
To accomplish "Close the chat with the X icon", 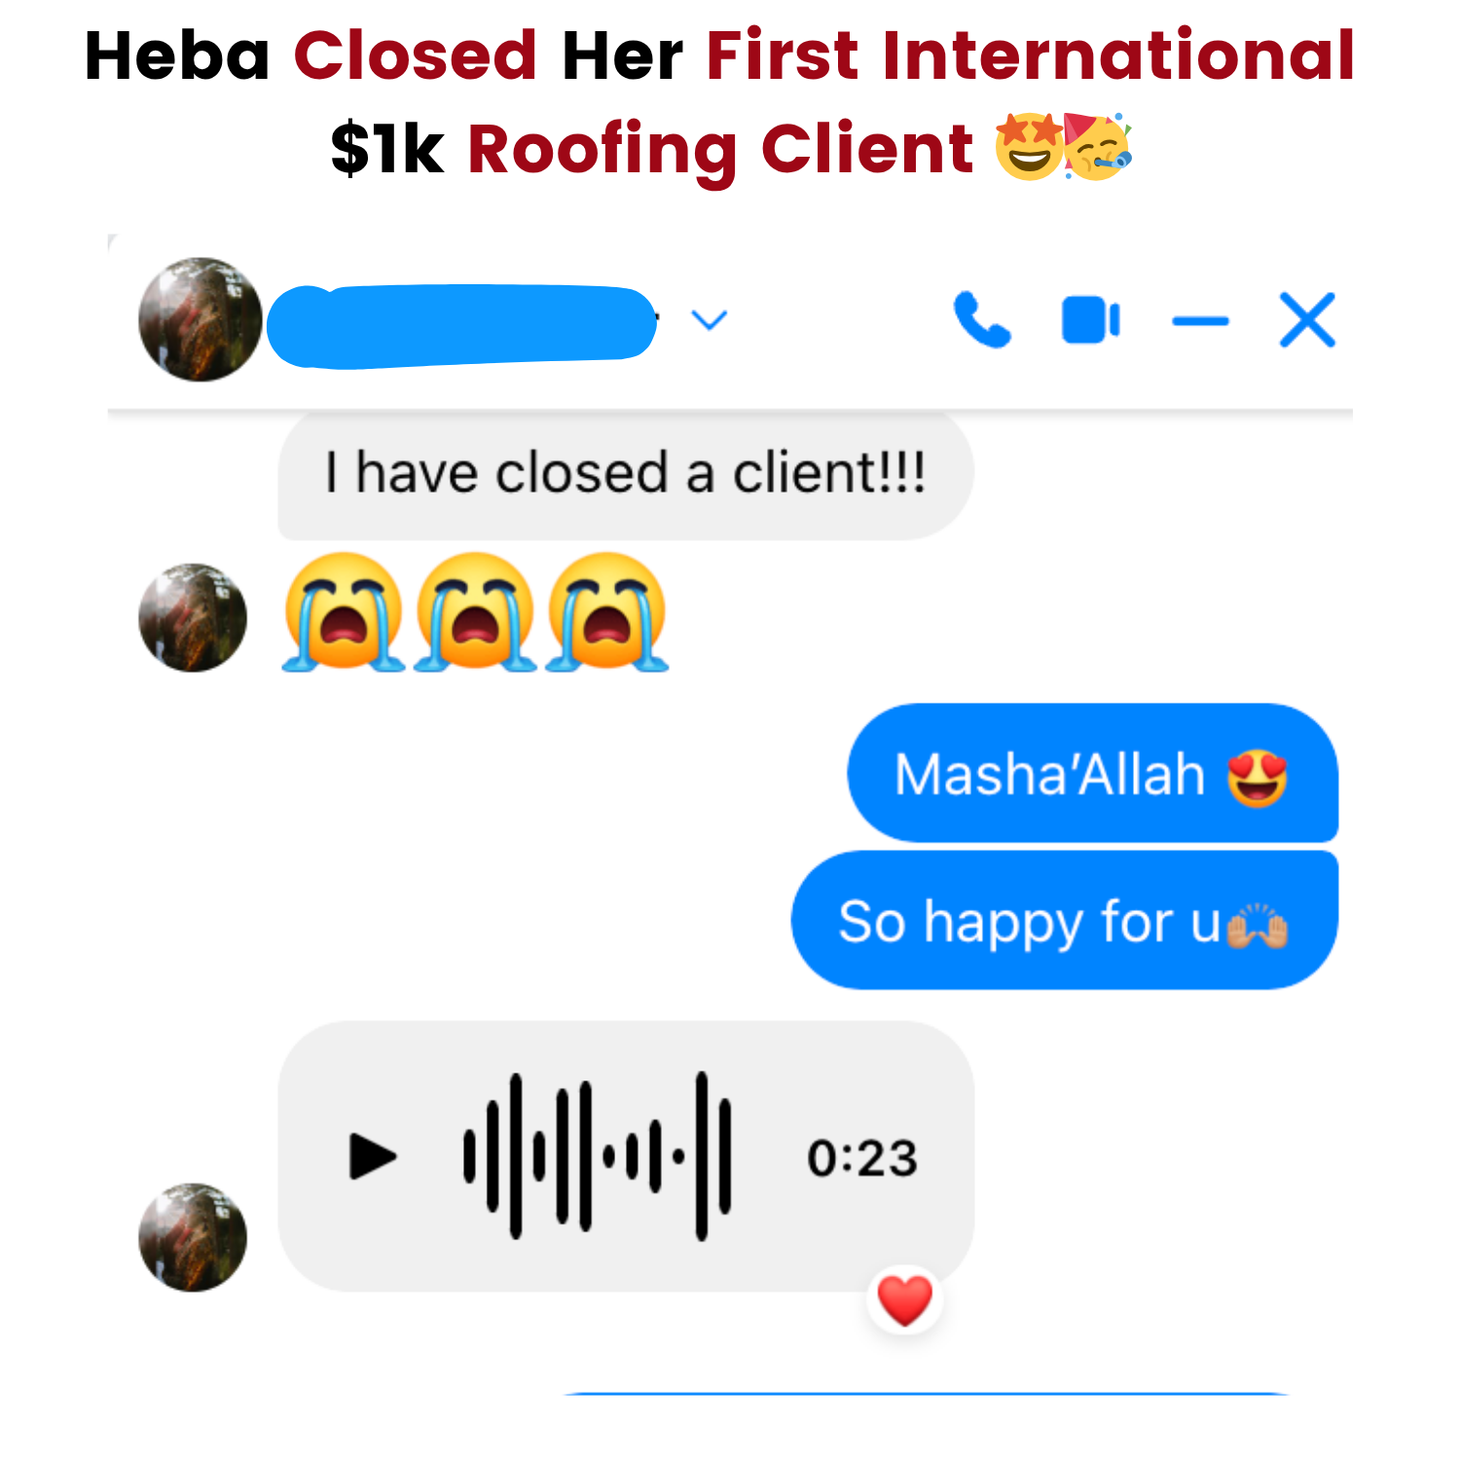I will (x=1307, y=320).
